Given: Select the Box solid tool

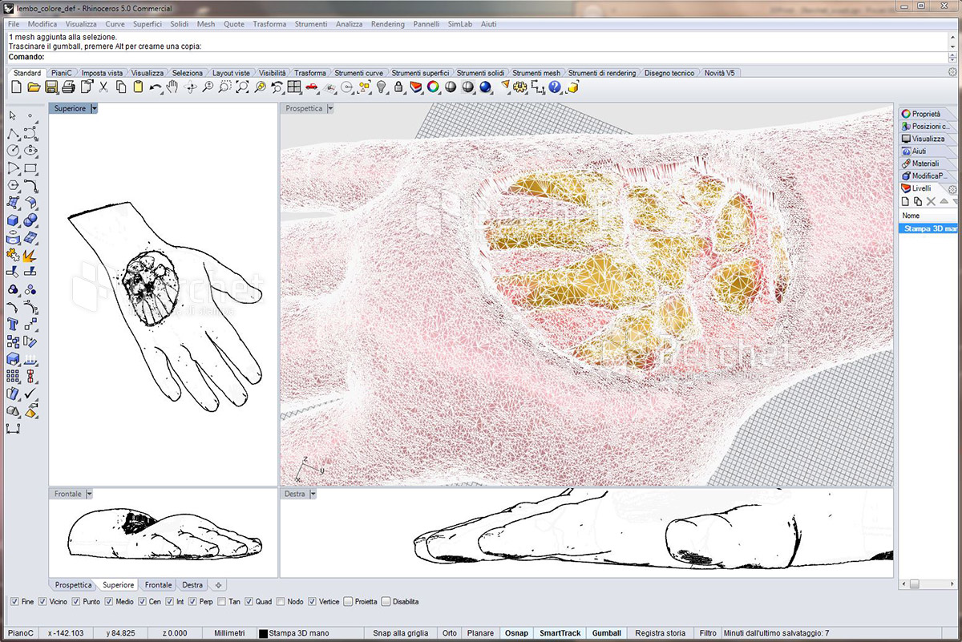Looking at the screenshot, I should point(13,220).
